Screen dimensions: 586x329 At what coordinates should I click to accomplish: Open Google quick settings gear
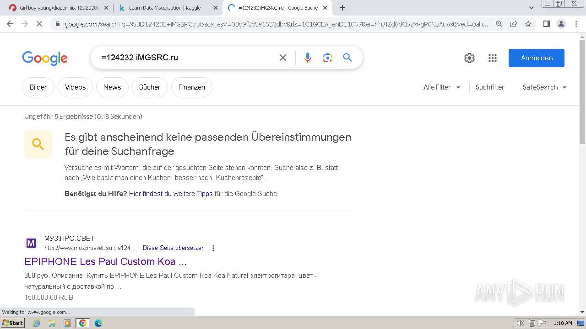tap(469, 58)
